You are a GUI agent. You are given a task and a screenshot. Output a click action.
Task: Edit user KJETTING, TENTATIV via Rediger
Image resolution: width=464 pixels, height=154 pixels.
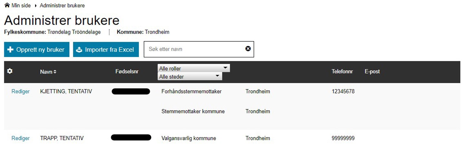(20, 91)
